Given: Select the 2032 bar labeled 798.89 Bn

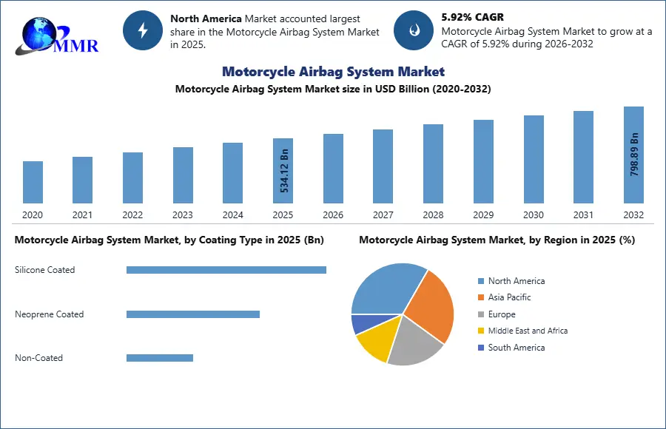Looking at the screenshot, I should (x=633, y=155).
